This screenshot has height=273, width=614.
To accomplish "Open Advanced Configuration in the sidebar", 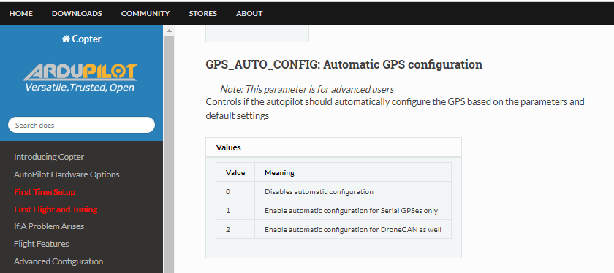I will tap(58, 261).
